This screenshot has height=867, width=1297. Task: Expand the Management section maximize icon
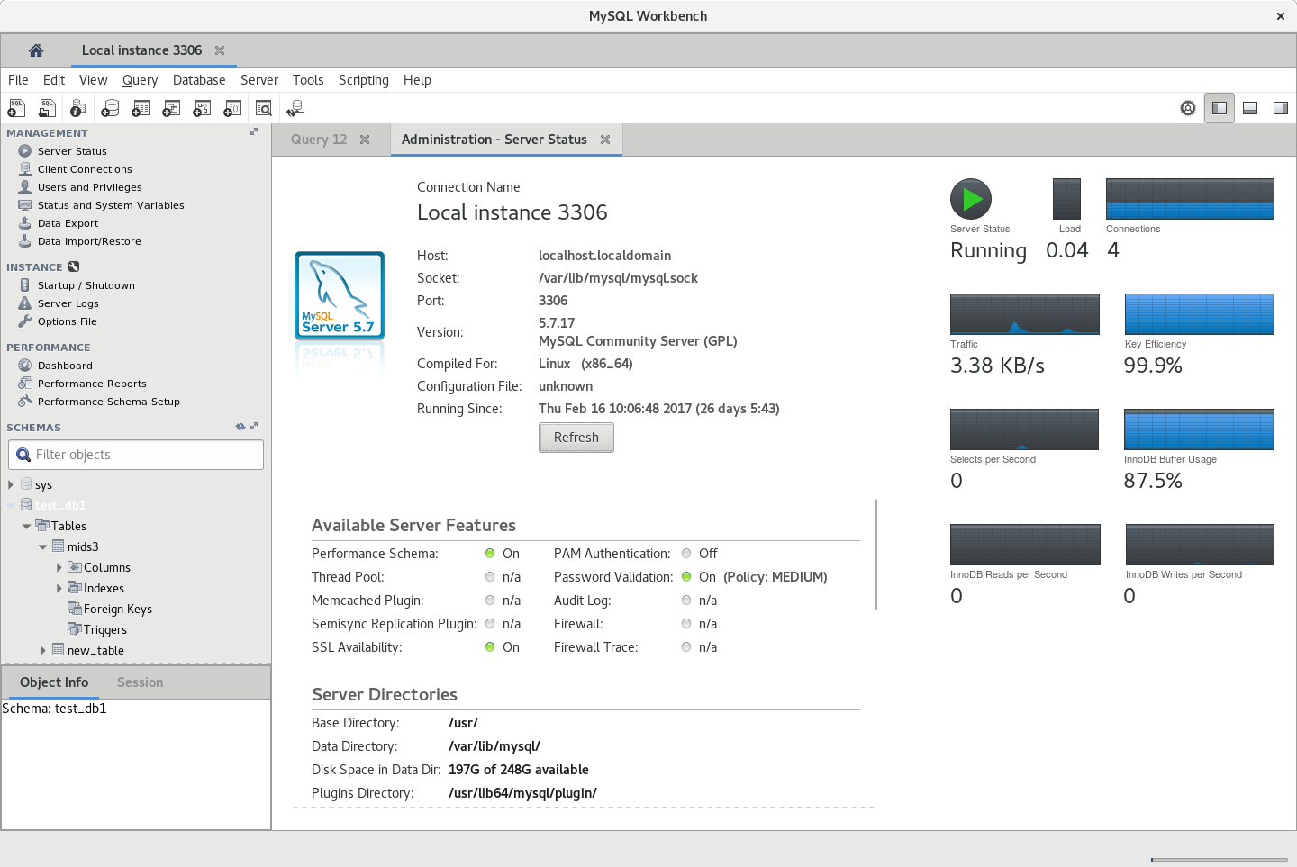click(x=254, y=132)
